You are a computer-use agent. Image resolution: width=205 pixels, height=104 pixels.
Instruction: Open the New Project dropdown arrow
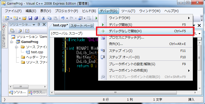11,18
